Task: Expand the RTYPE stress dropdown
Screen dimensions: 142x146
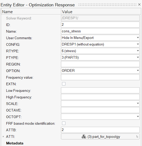Action: click(100, 51)
